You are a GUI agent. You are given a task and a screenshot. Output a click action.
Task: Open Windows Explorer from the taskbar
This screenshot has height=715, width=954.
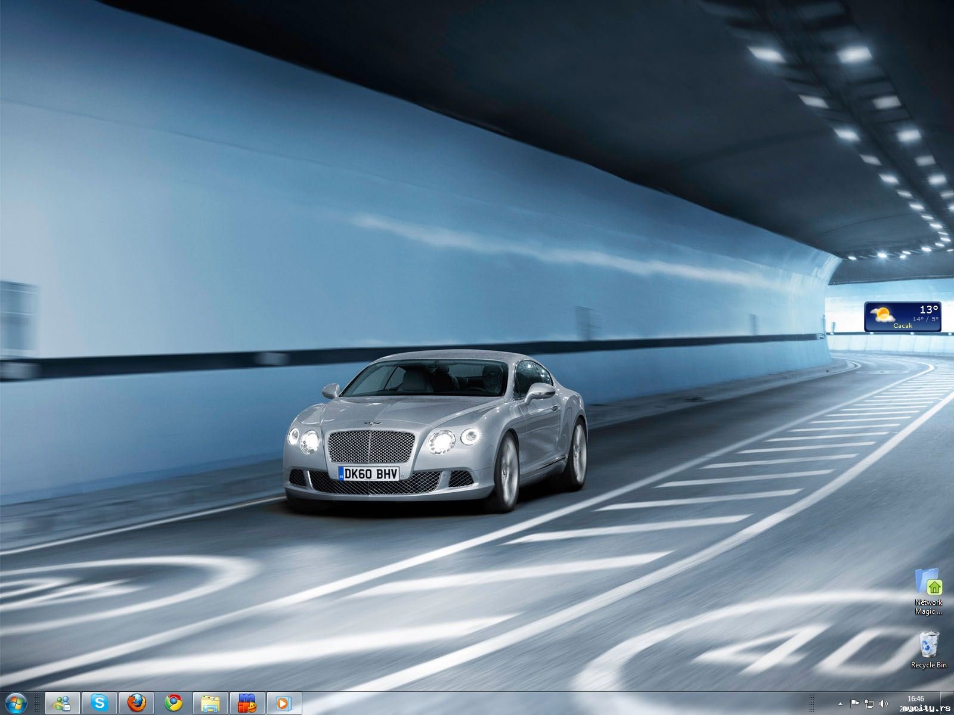[x=210, y=703]
